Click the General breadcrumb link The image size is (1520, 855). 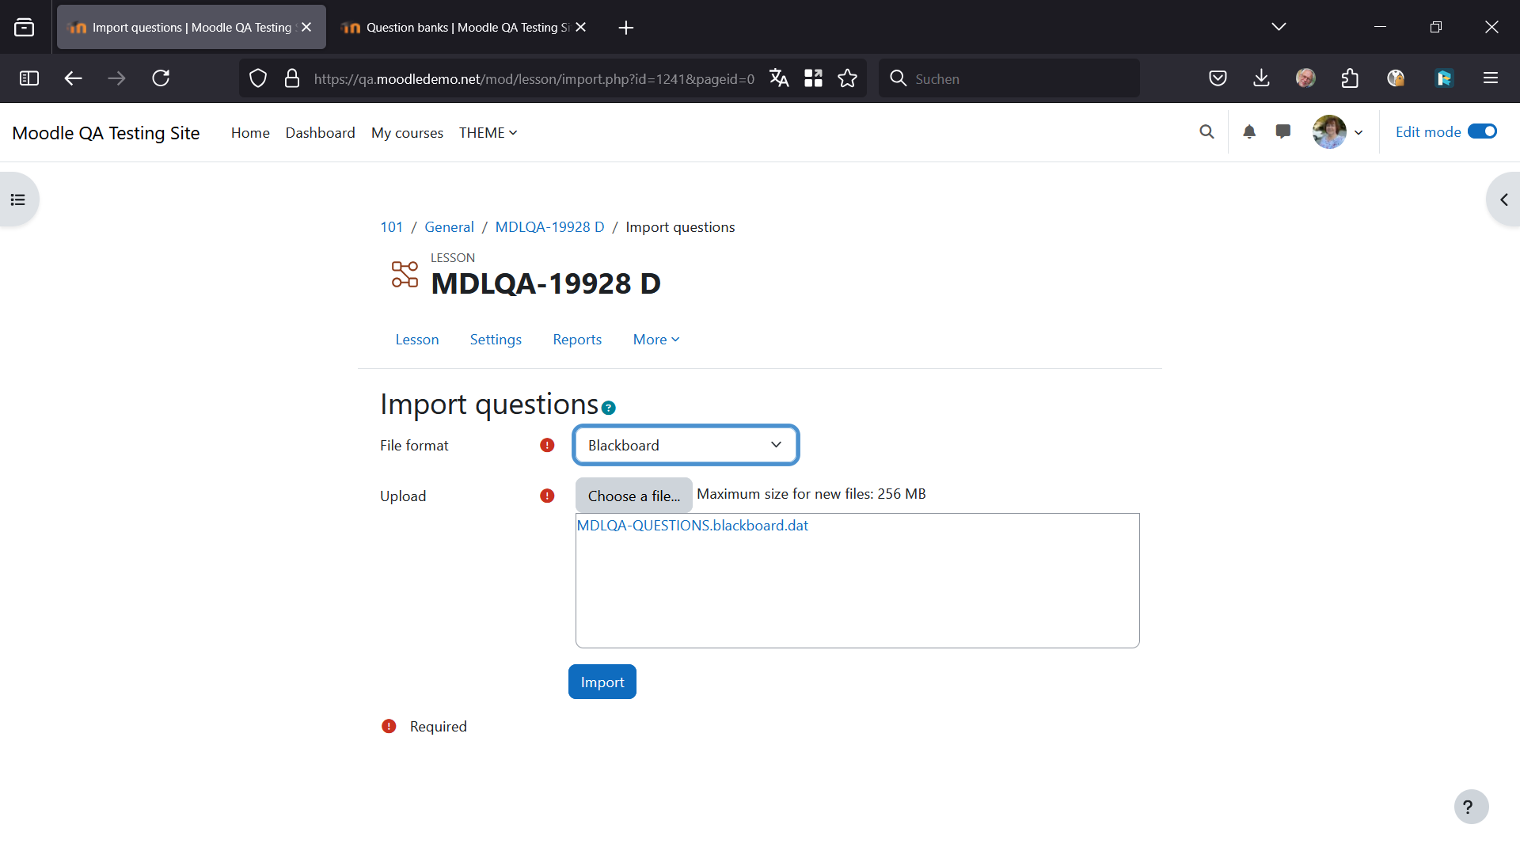[449, 227]
